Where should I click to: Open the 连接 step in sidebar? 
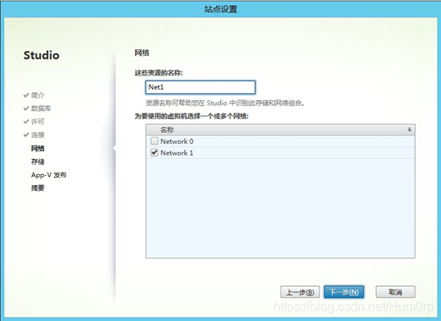click(37, 135)
